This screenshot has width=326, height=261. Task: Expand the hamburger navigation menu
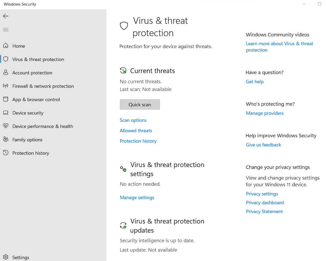click(6, 30)
